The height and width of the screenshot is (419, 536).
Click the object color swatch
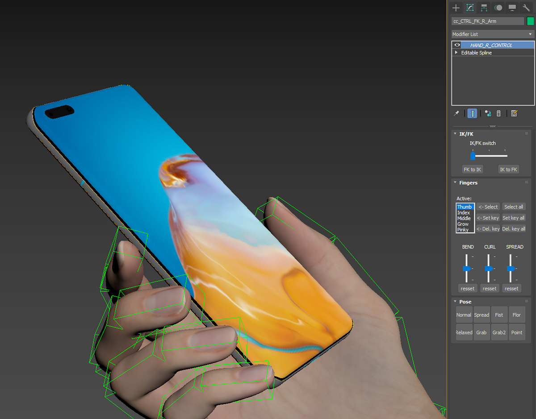click(530, 21)
